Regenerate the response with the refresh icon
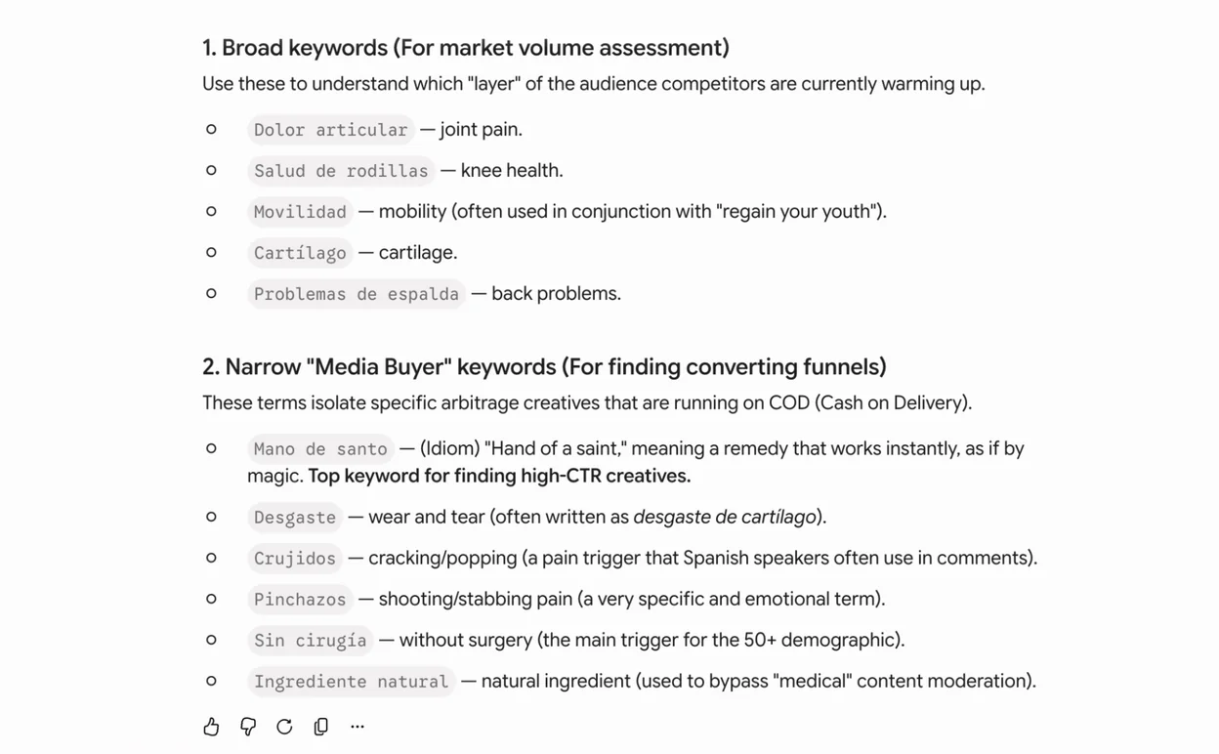The width and height of the screenshot is (1219, 754). [284, 726]
